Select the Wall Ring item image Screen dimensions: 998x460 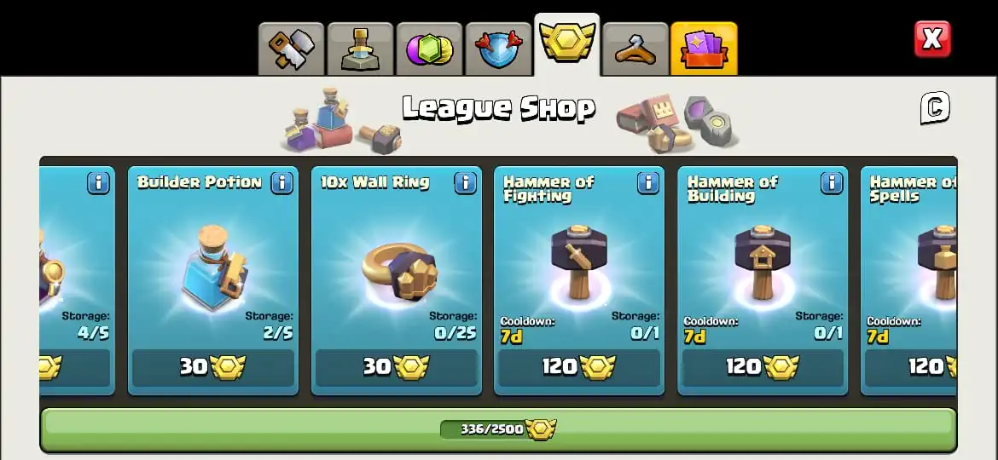pyautogui.click(x=400, y=271)
